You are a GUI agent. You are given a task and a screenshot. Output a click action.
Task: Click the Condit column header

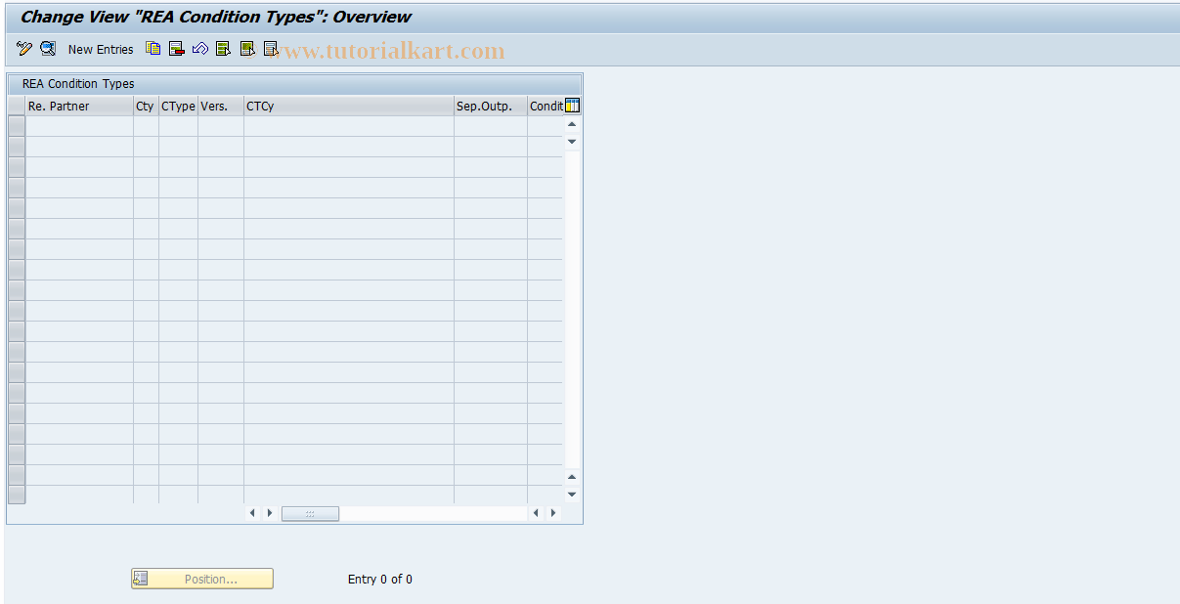(546, 107)
